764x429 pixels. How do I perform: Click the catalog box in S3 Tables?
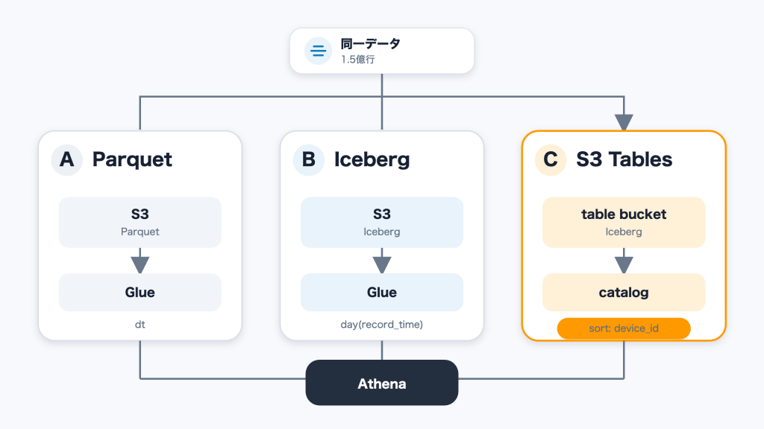tap(624, 292)
